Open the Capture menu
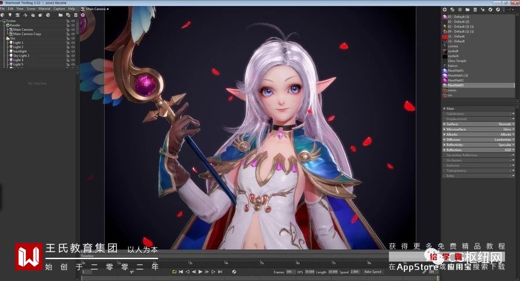 pos(60,9)
